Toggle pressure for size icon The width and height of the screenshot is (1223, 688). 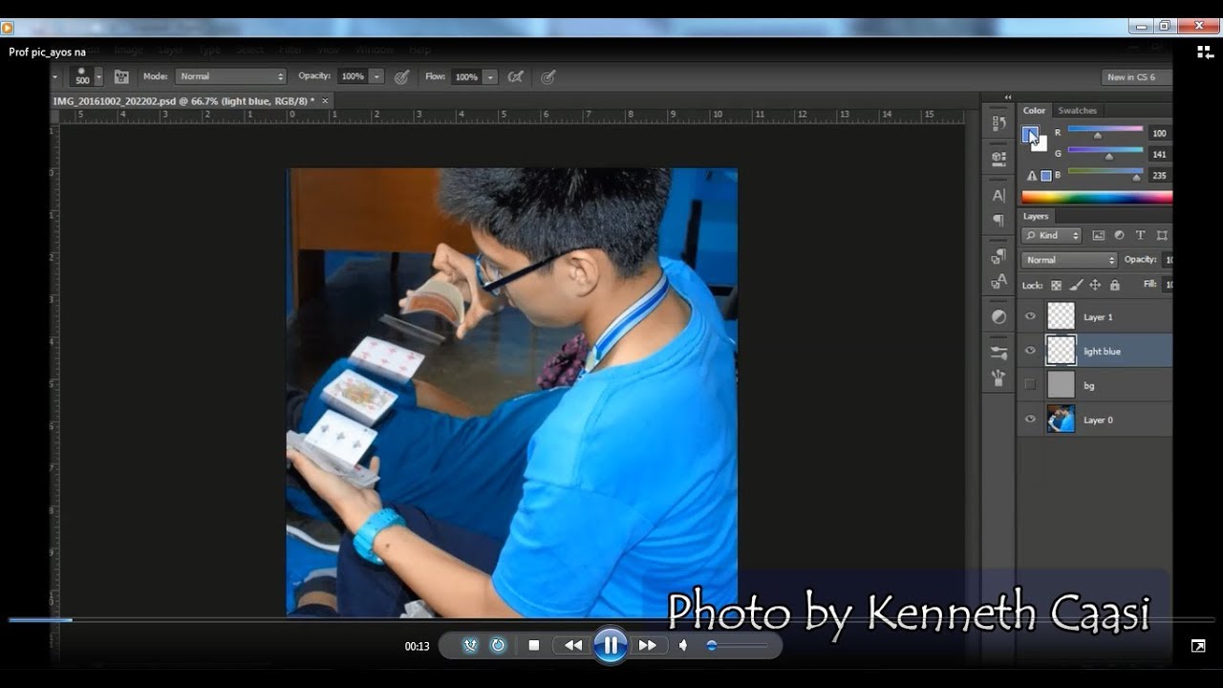pyautogui.click(x=548, y=76)
